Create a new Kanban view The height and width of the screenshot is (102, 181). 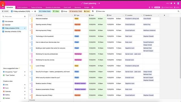point(14,98)
